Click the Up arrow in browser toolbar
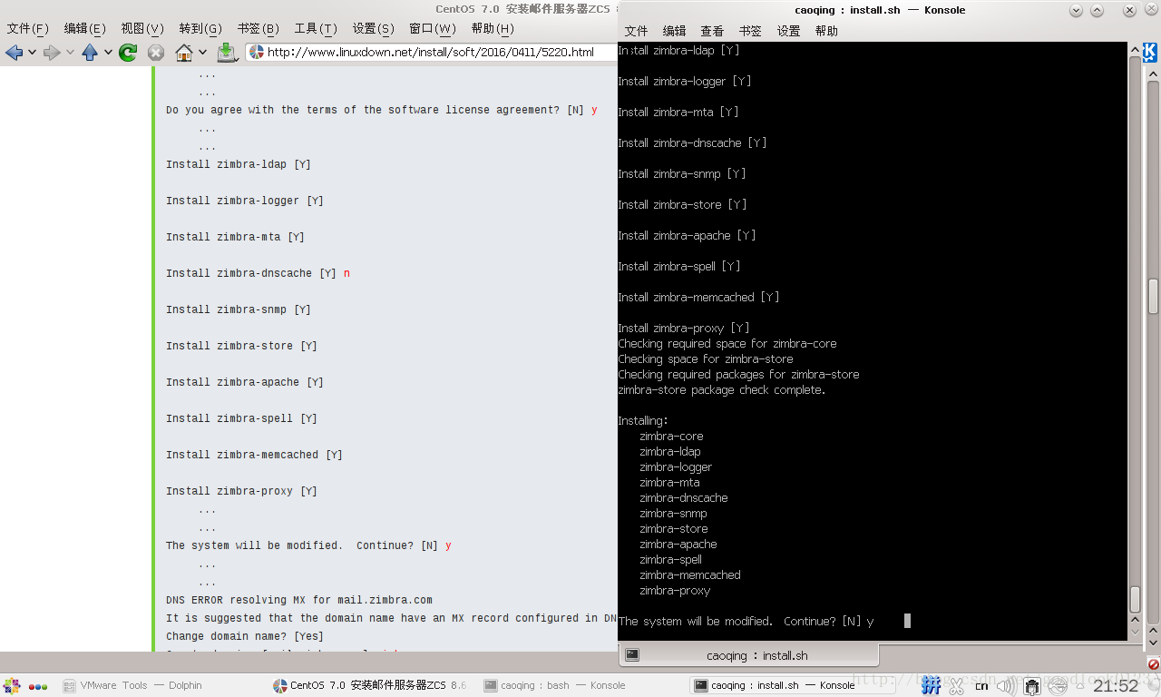This screenshot has height=697, width=1161. tap(90, 53)
